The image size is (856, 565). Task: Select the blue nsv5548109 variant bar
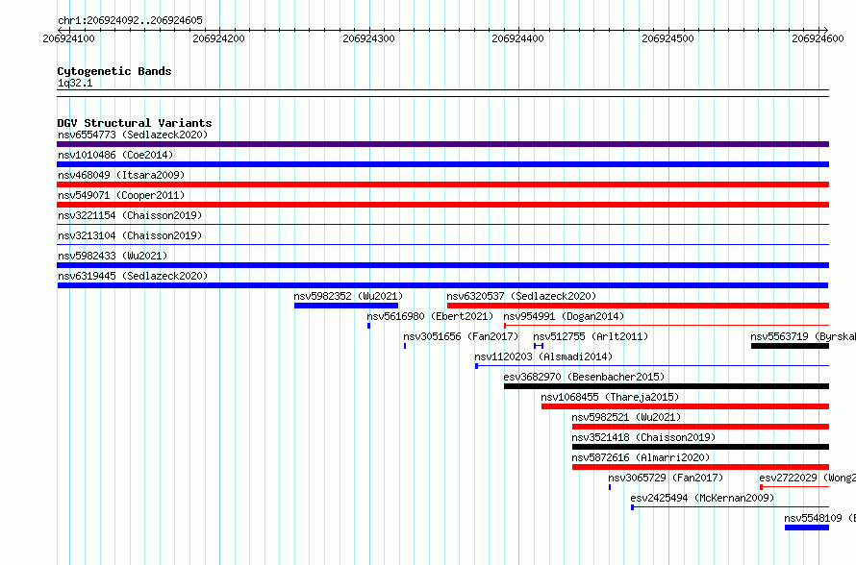pos(807,528)
